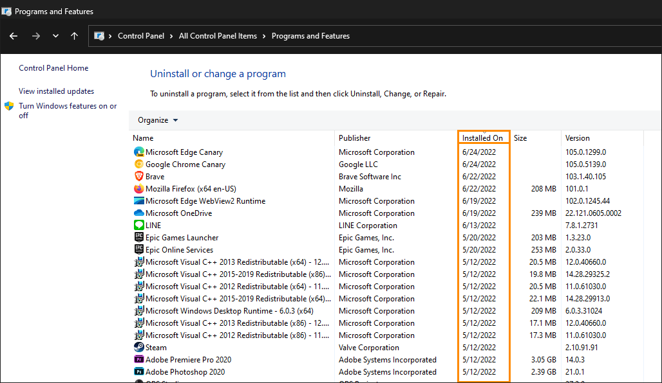Click the Windows features shield icon
Image resolution: width=662 pixels, height=383 pixels.
(9, 106)
